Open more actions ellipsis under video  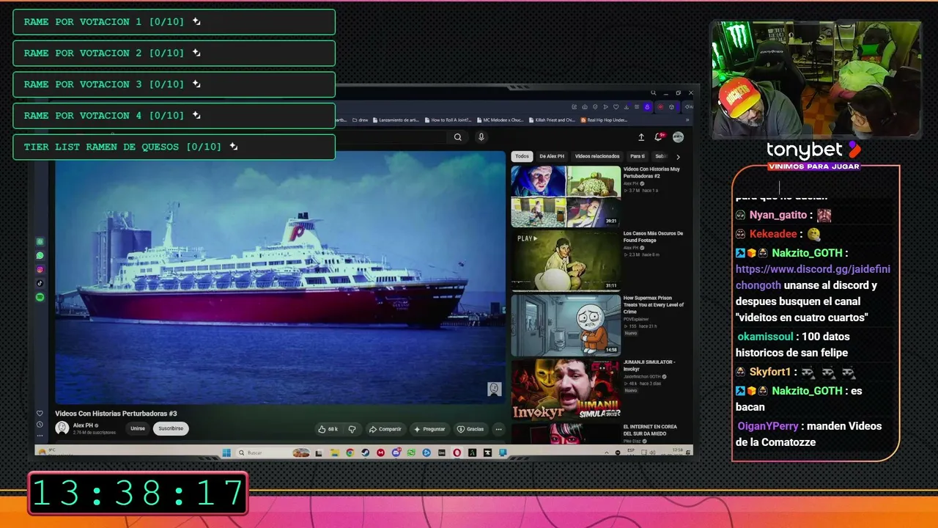pos(498,429)
